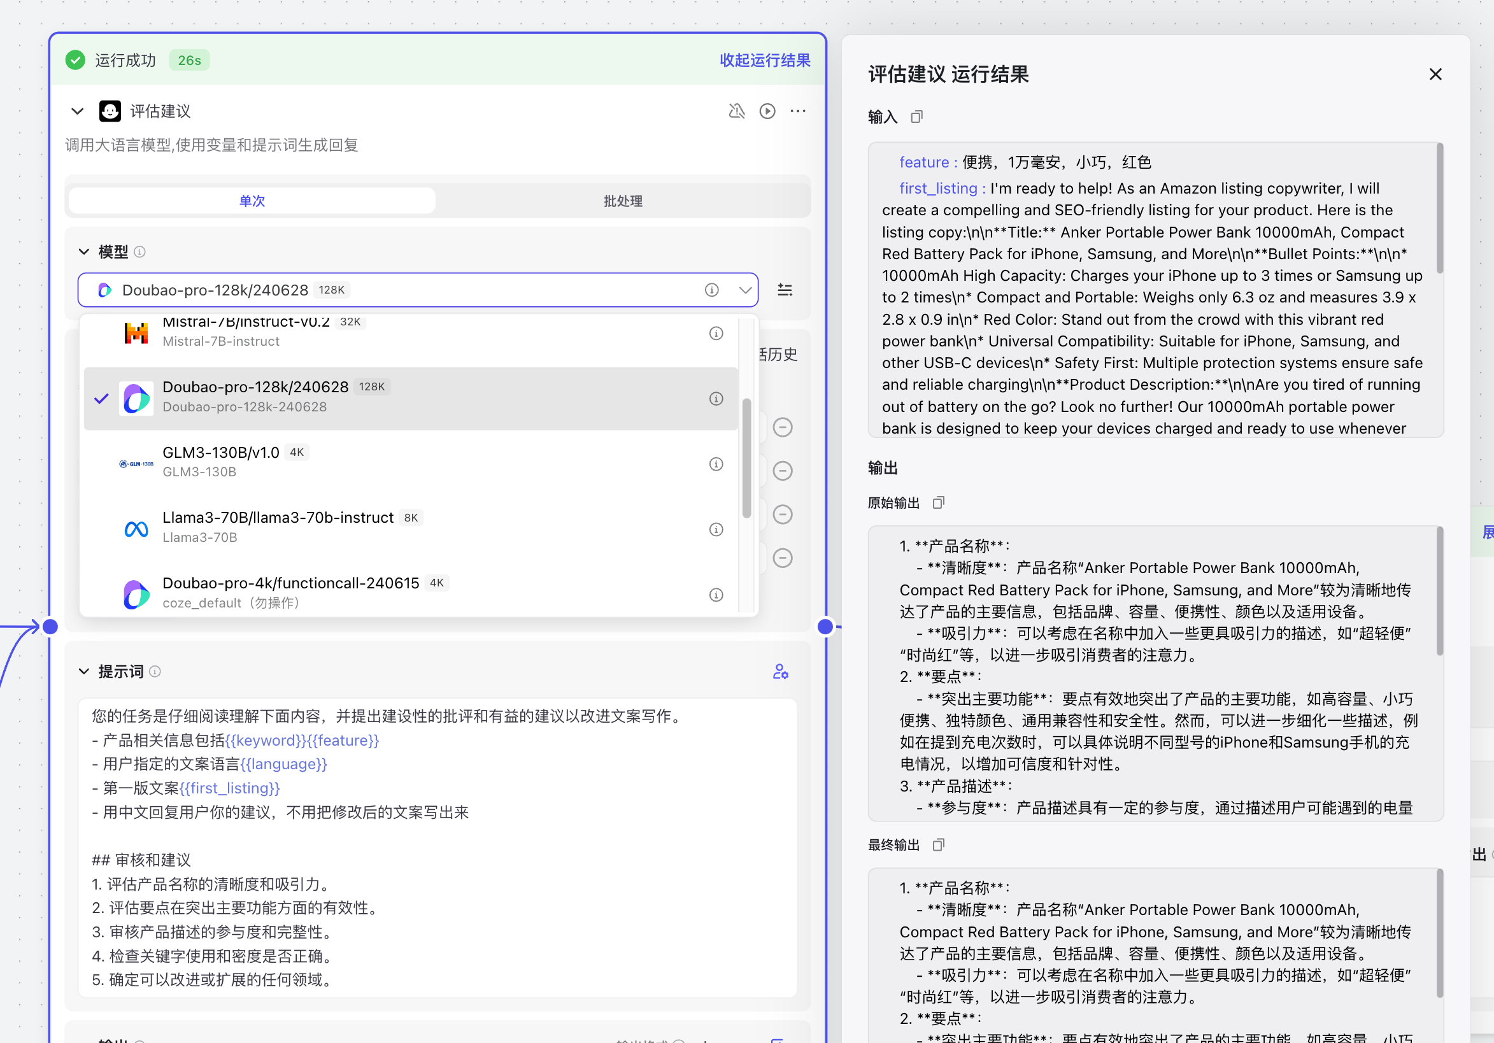Open the Doubao-pro-128k/240628 model dropdown
The width and height of the screenshot is (1494, 1043).
point(418,290)
